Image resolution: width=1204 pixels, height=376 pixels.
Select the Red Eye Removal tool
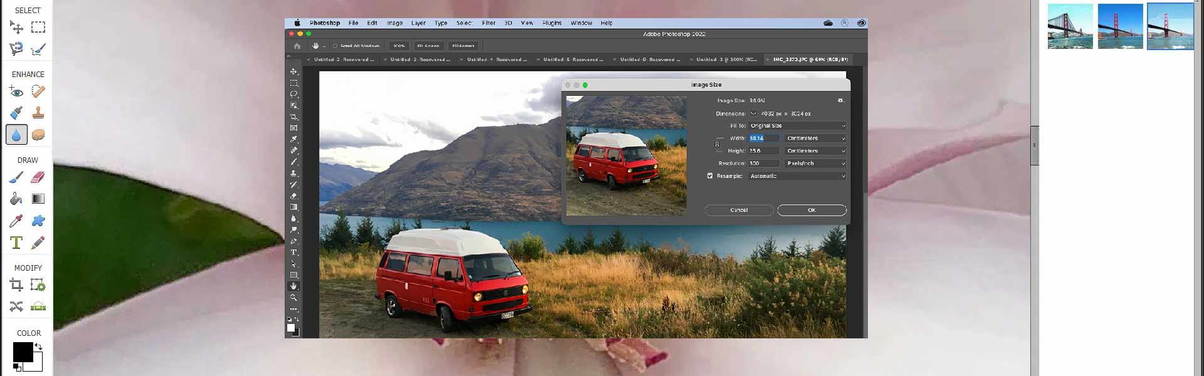[16, 92]
